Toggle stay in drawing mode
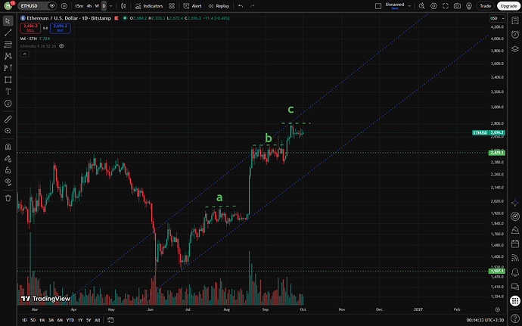Screen dimensions: 522x326 (x=8, y=159)
